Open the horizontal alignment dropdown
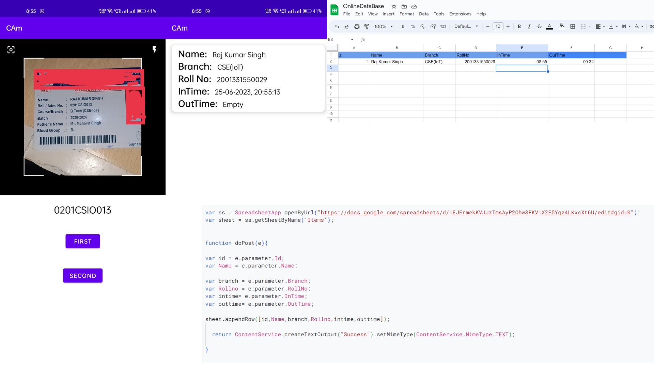 tap(600, 26)
